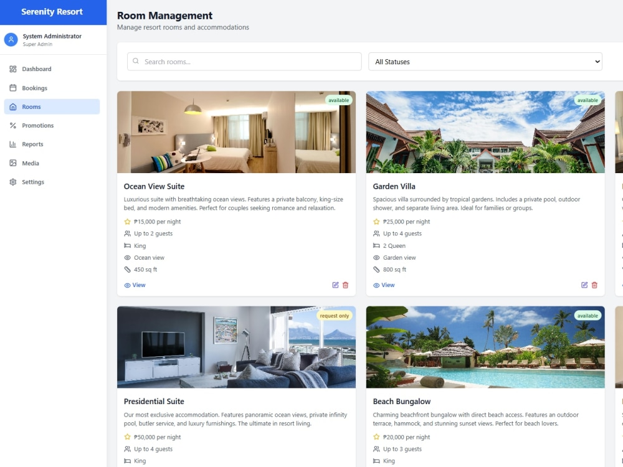Edit the Ocean View Suite room
This screenshot has width=623, height=467.
click(335, 285)
